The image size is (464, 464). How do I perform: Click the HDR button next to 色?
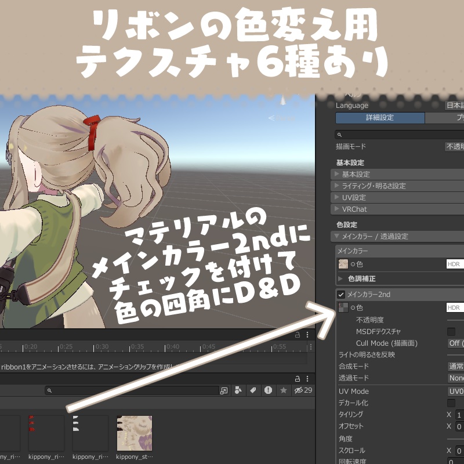455,264
